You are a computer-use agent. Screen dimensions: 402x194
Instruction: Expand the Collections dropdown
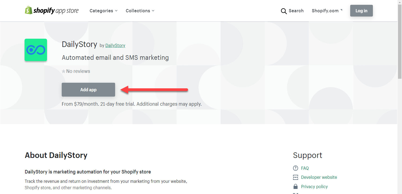(x=140, y=11)
